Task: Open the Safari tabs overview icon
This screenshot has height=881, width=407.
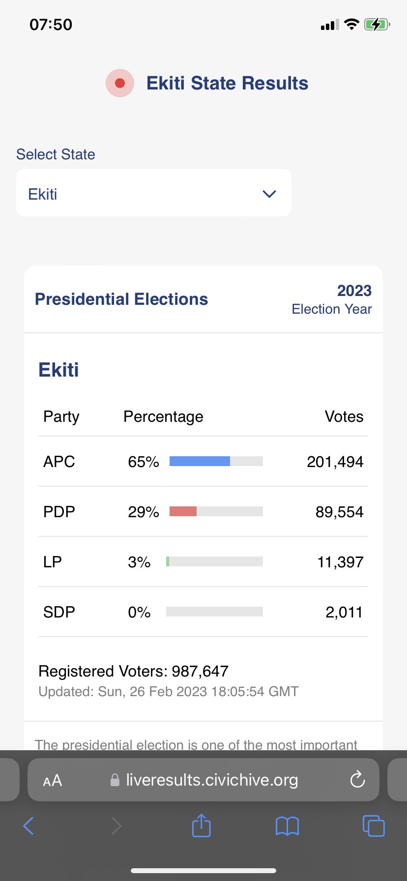Action: coord(374,825)
